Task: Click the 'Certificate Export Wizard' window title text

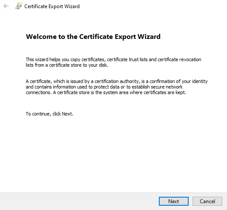Action: tap(52, 6)
